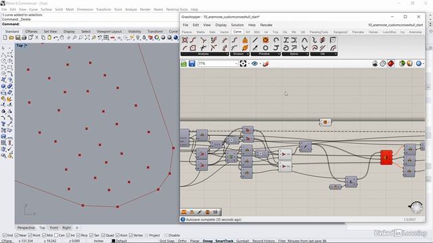Click the Print icon in Rhino toolbar
The height and width of the screenshot is (243, 433).
(x=24, y=38)
